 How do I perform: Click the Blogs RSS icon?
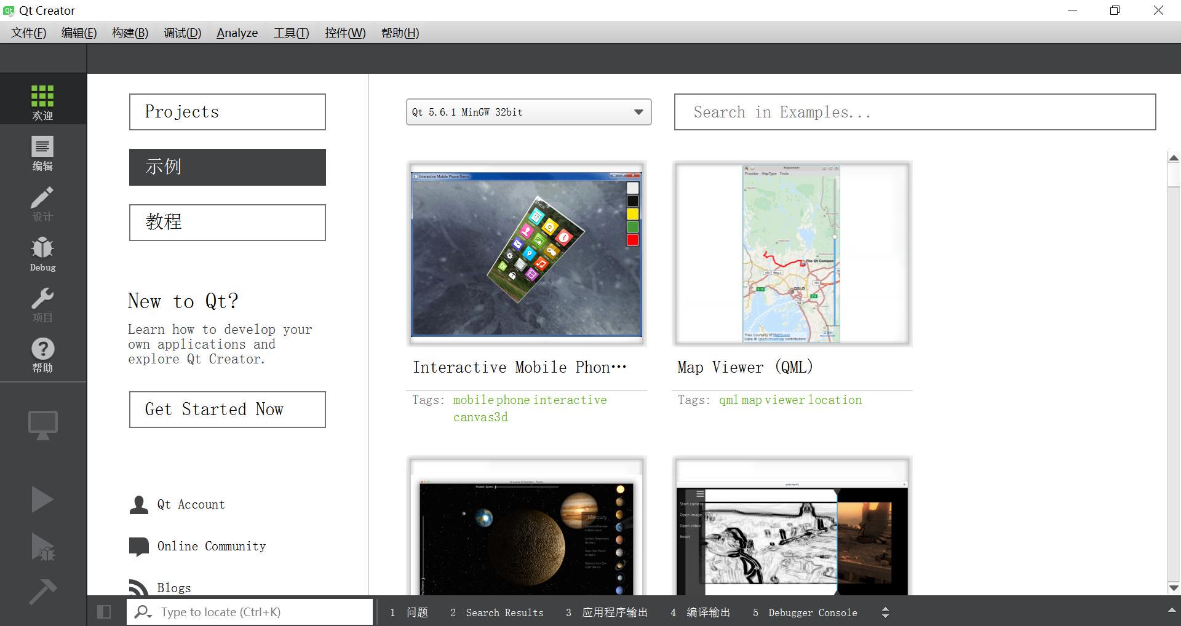pyautogui.click(x=139, y=588)
